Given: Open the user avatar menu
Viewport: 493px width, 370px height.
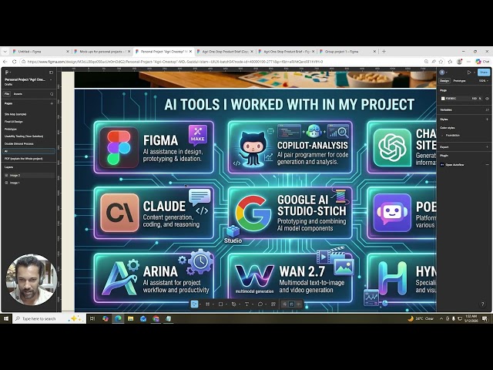Looking at the screenshot, I should (x=442, y=72).
